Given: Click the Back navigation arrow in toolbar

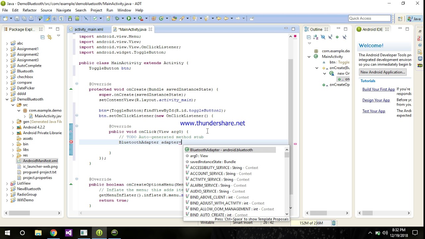Looking at the screenshot, I should 226,19.
